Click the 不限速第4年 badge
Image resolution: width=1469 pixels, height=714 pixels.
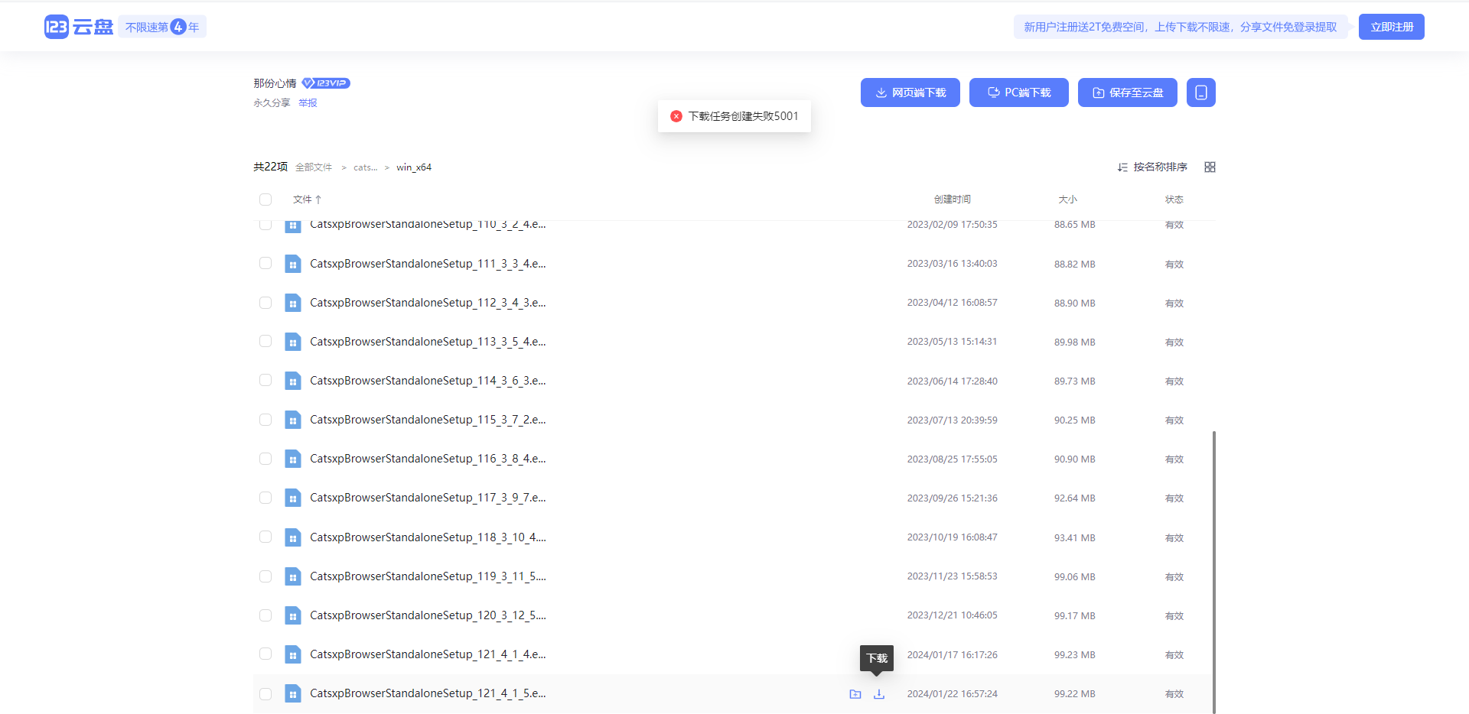pos(162,27)
